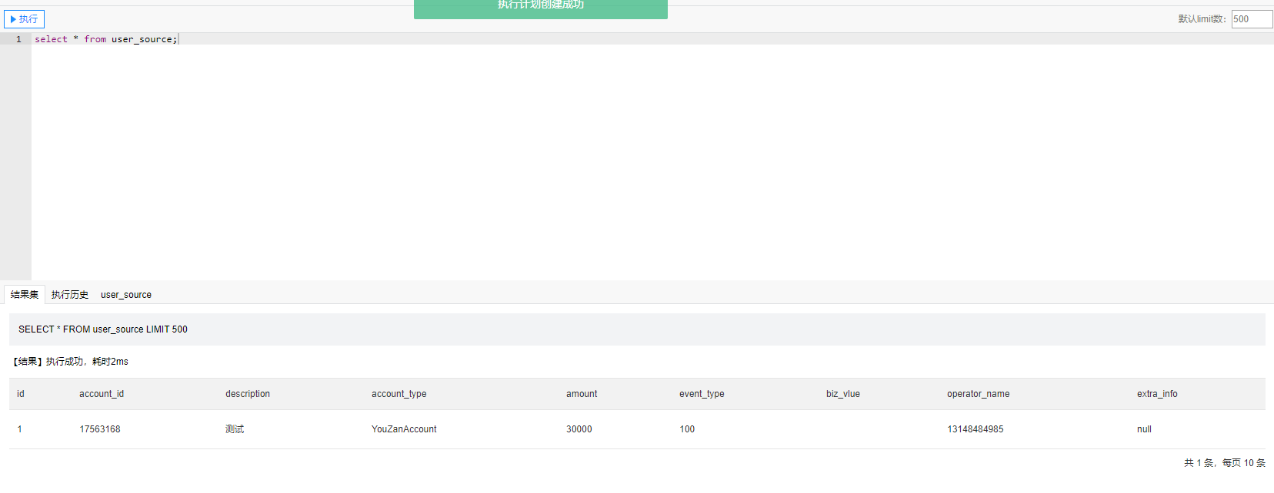Click the event_type value 100
The image size is (1274, 493).
tap(687, 429)
